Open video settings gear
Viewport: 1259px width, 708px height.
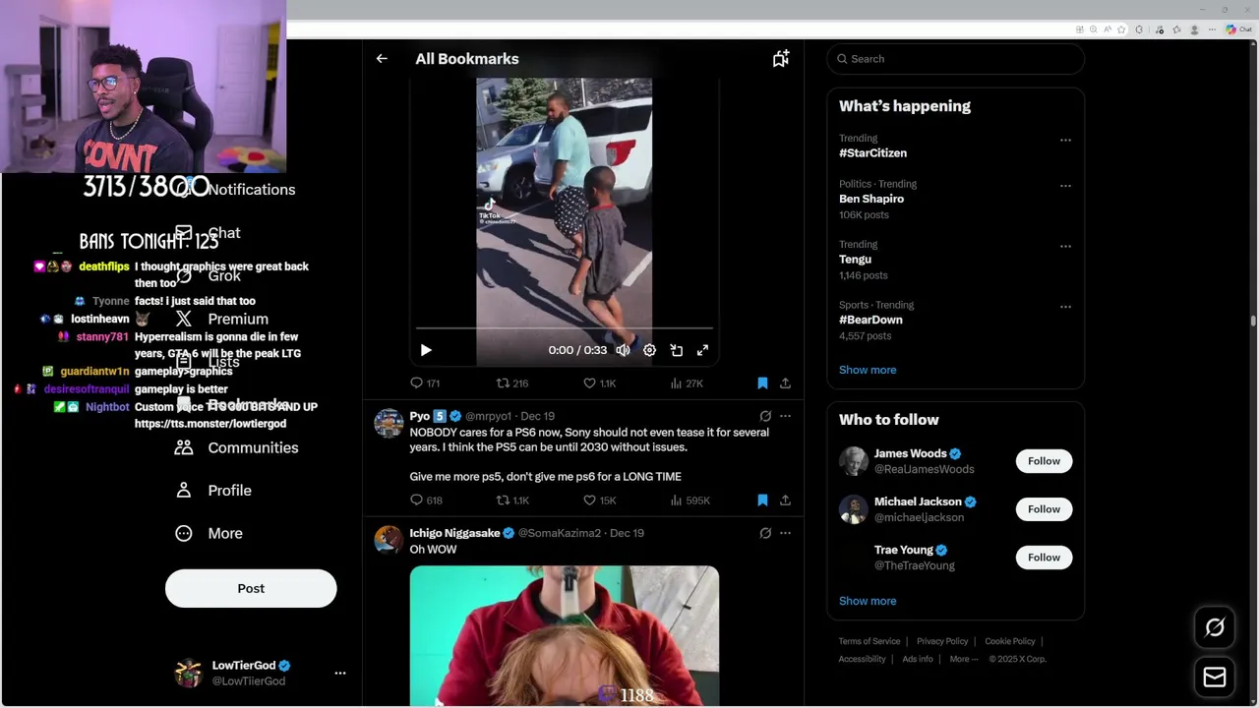(649, 350)
